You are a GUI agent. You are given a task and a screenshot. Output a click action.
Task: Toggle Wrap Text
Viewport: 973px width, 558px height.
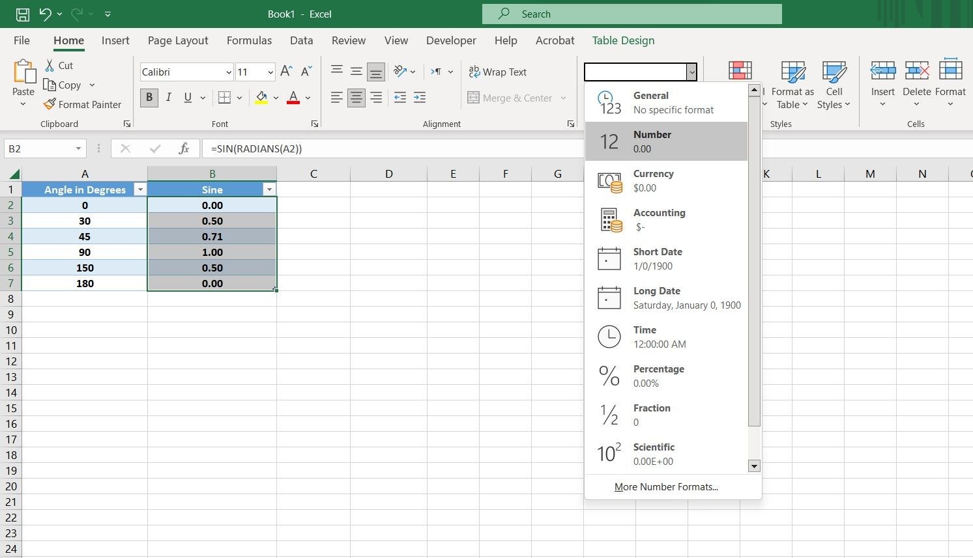tap(498, 72)
